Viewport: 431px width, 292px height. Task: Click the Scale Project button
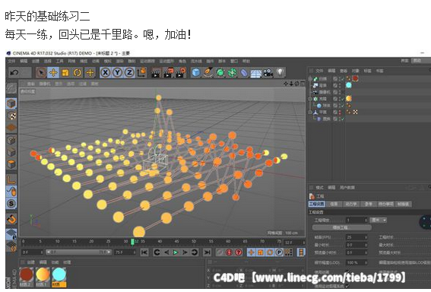341,227
